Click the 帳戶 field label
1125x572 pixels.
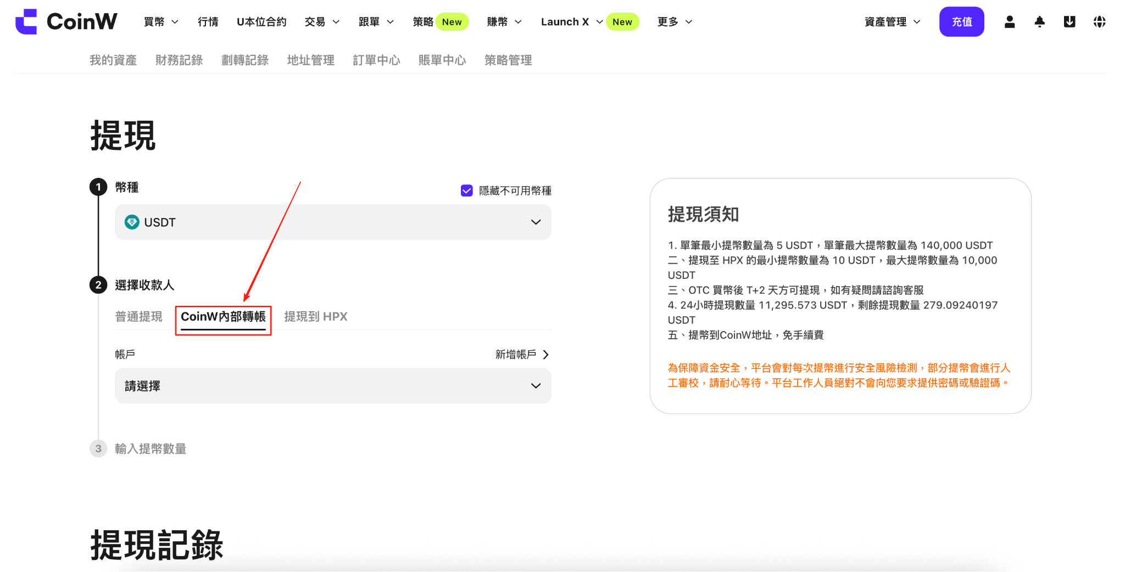pyautogui.click(x=125, y=355)
